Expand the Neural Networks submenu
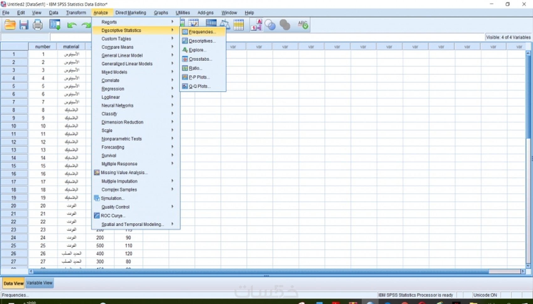 pos(135,106)
